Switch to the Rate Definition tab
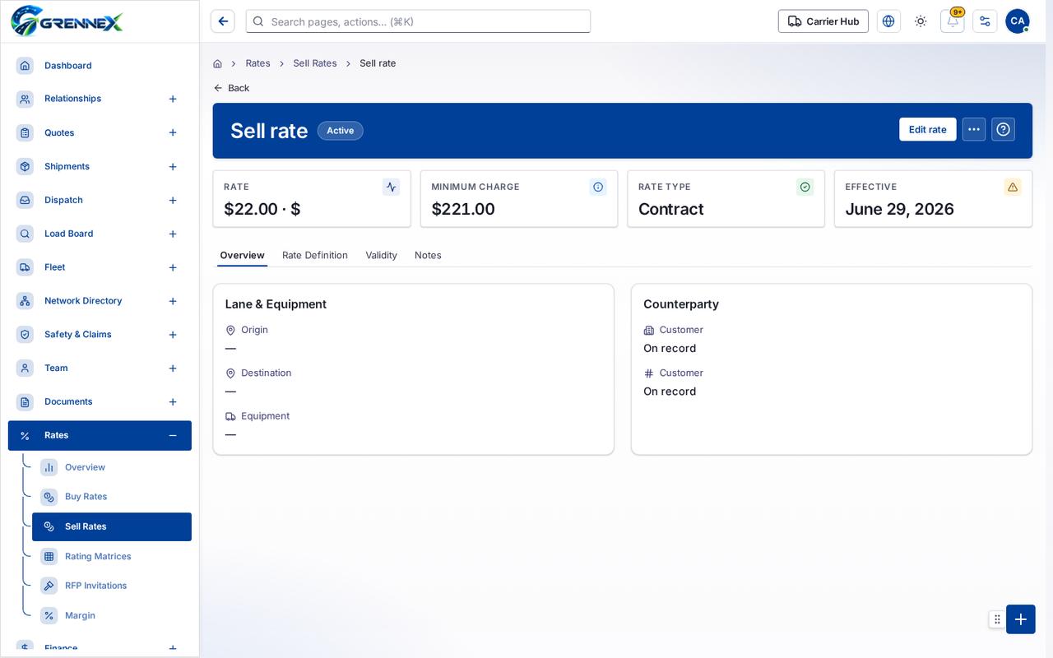 click(315, 255)
